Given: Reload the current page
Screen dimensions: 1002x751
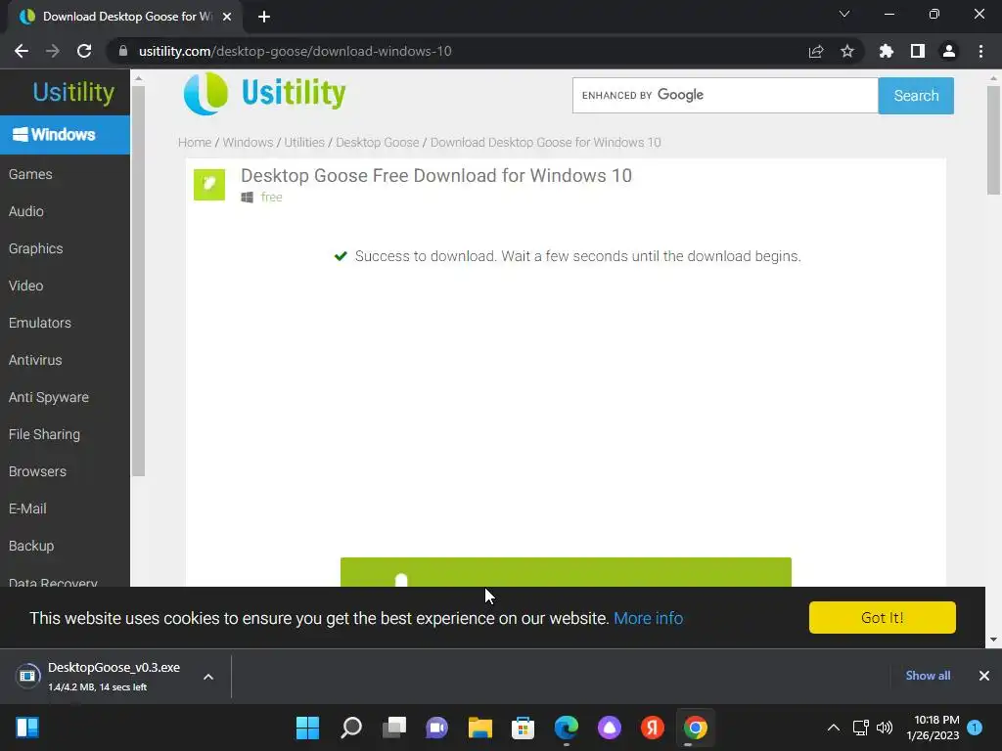Looking at the screenshot, I should pos(84,51).
